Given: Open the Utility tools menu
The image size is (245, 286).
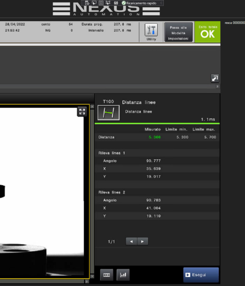Looking at the screenshot, I should [151, 32].
